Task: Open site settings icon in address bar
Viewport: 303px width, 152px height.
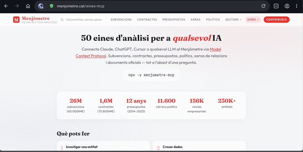Action: click(41, 6)
